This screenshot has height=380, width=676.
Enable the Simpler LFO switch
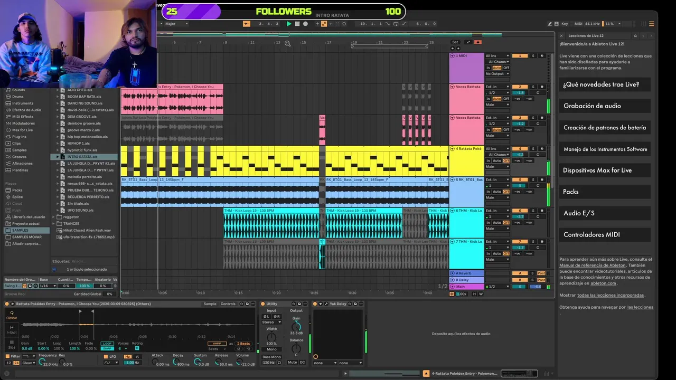[x=105, y=356]
